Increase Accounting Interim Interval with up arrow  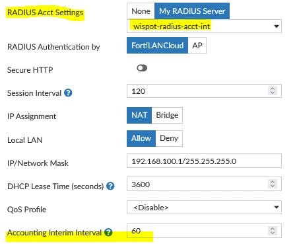point(273,229)
